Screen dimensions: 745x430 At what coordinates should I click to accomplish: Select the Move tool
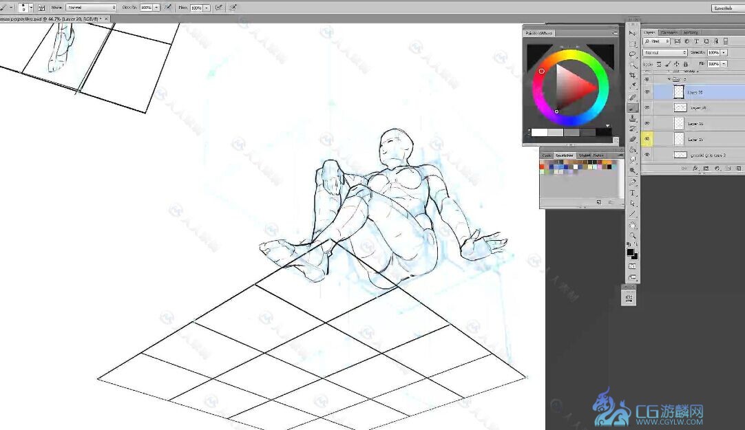tap(633, 33)
